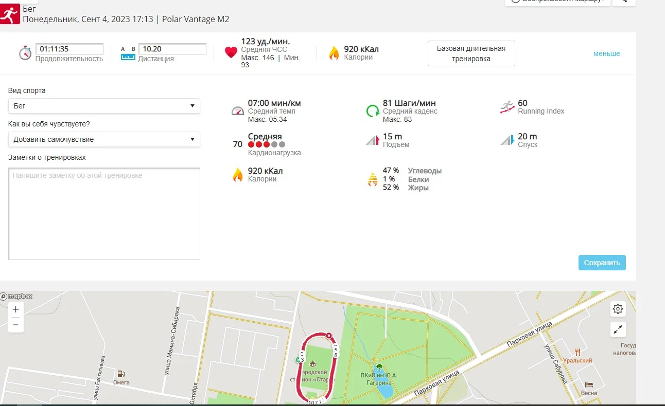
Task: Click the Running Index label
Action: click(x=541, y=111)
